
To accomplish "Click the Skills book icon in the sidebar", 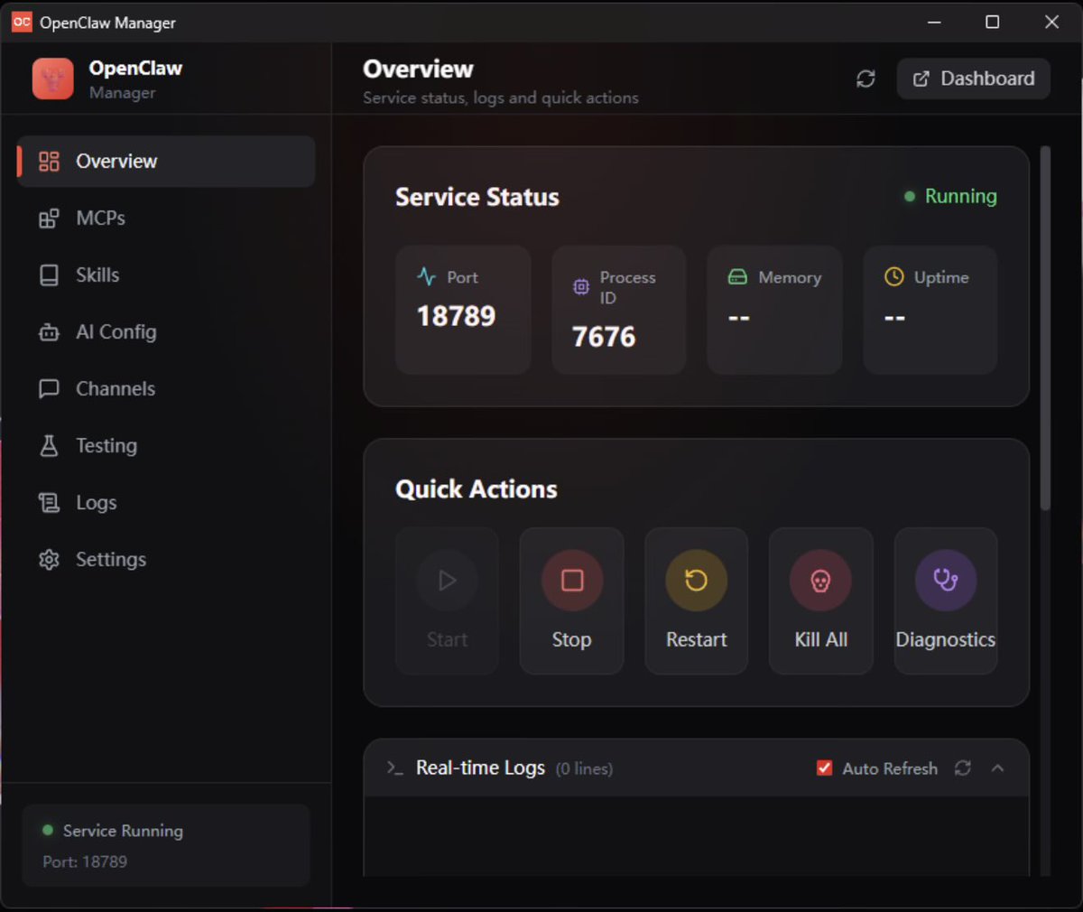I will (x=49, y=275).
